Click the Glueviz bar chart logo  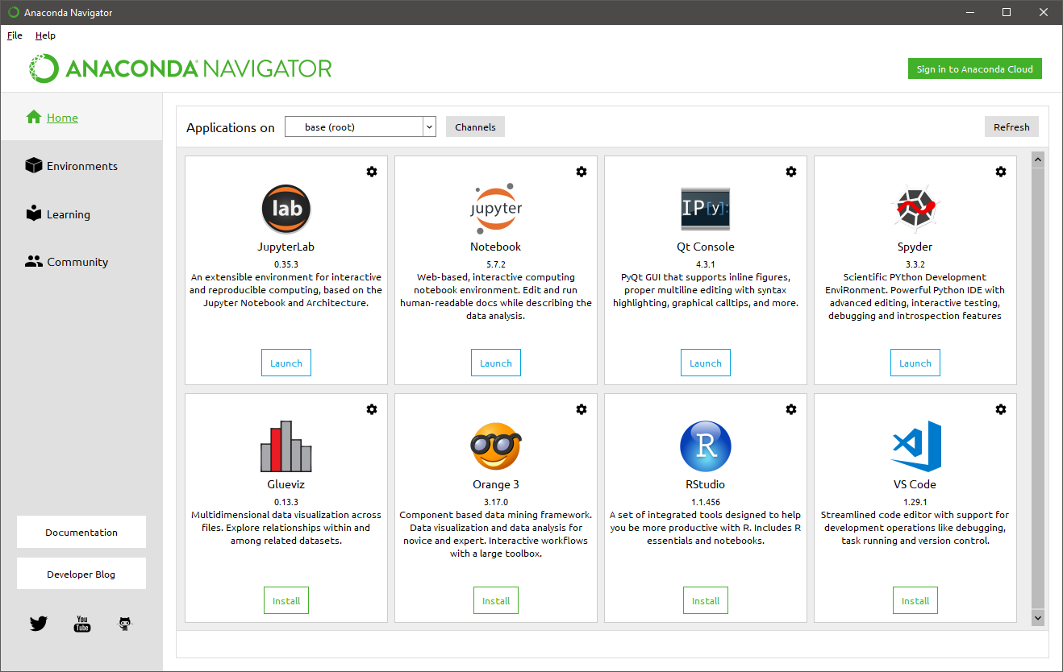(x=286, y=446)
